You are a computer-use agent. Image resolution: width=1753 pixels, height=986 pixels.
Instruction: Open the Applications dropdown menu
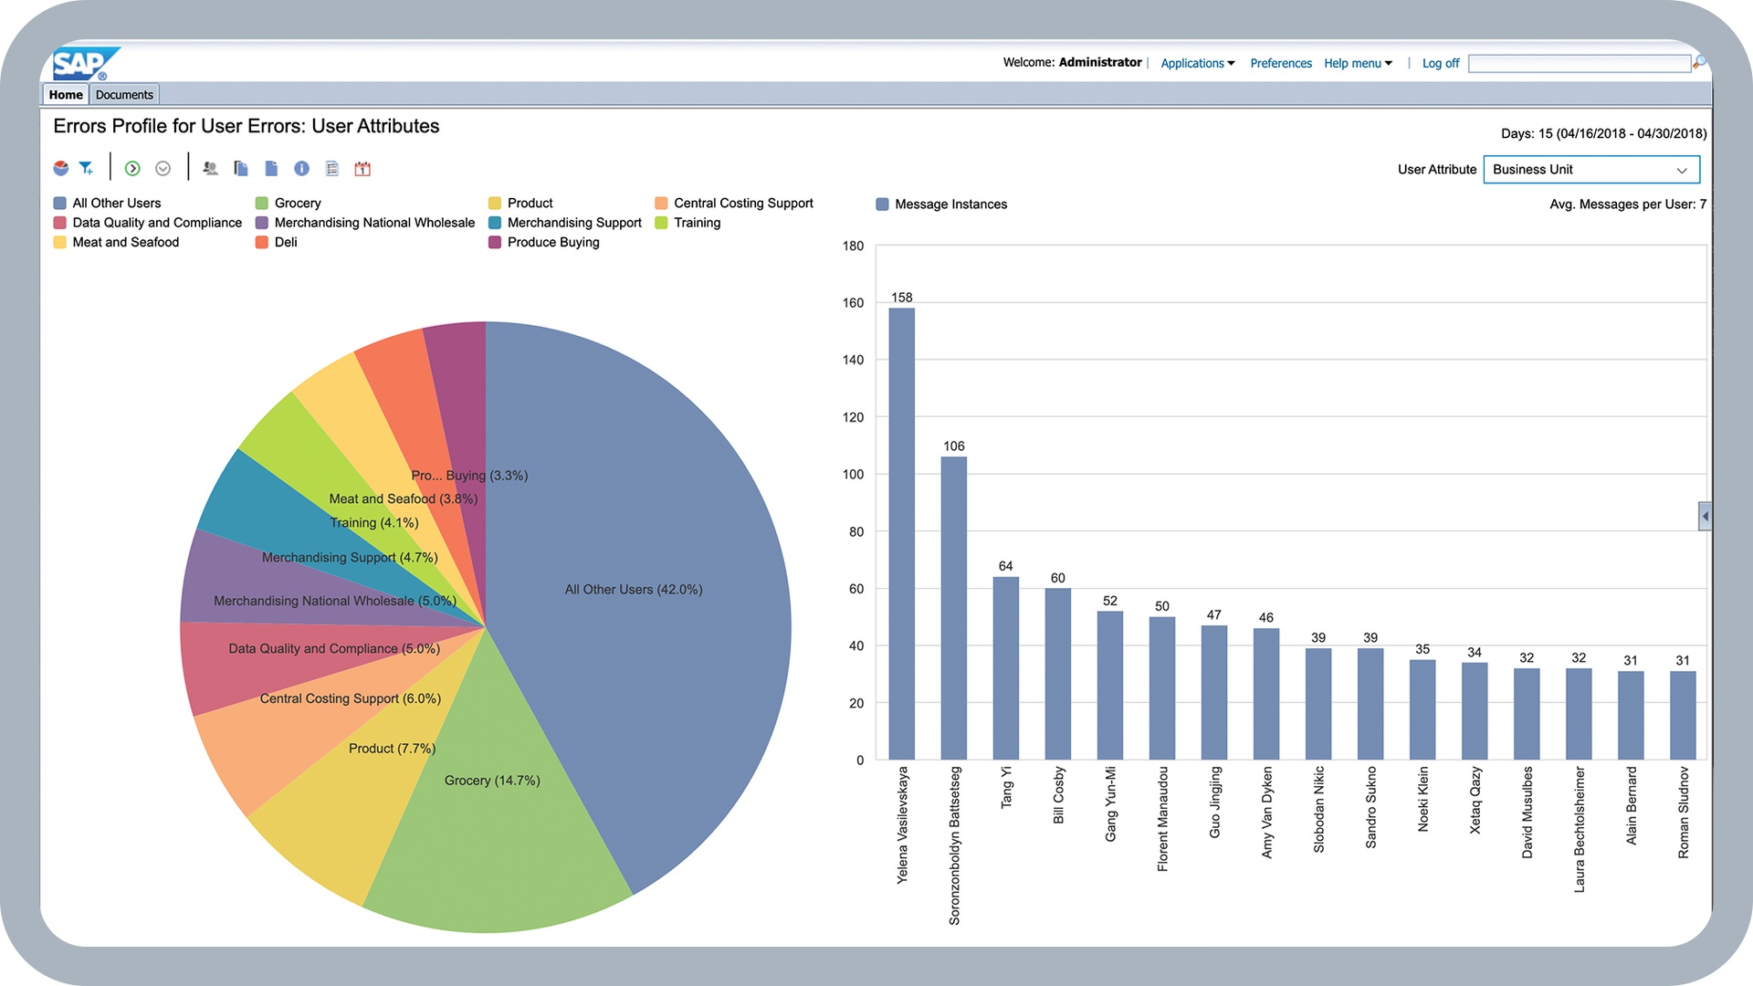click(1198, 63)
